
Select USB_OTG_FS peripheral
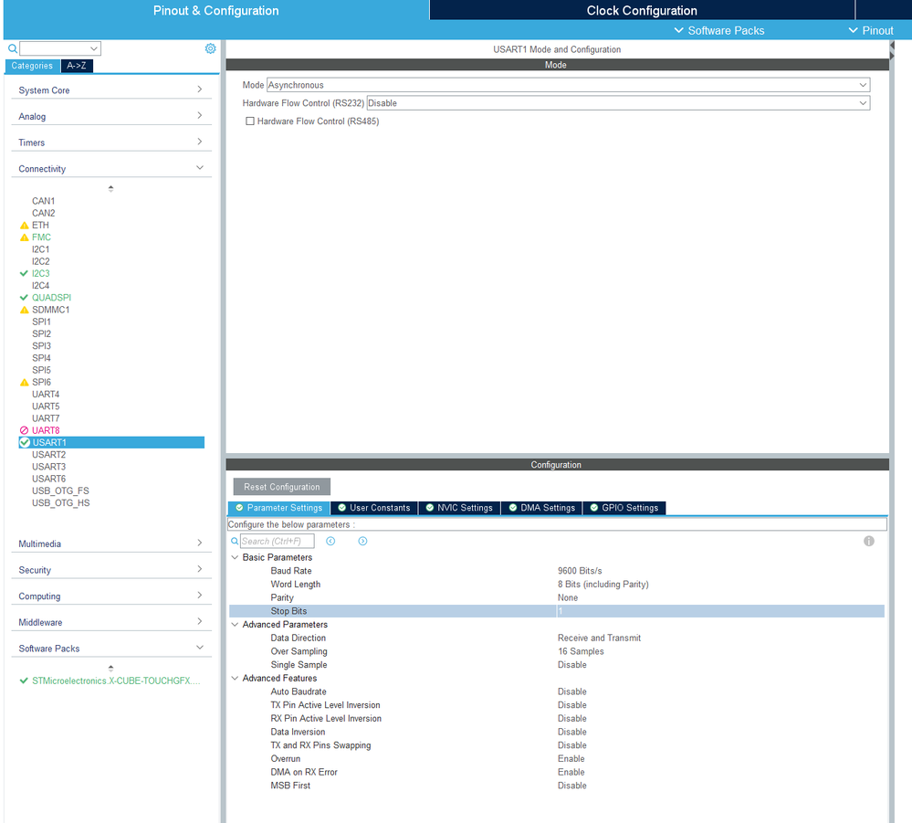tap(60, 491)
